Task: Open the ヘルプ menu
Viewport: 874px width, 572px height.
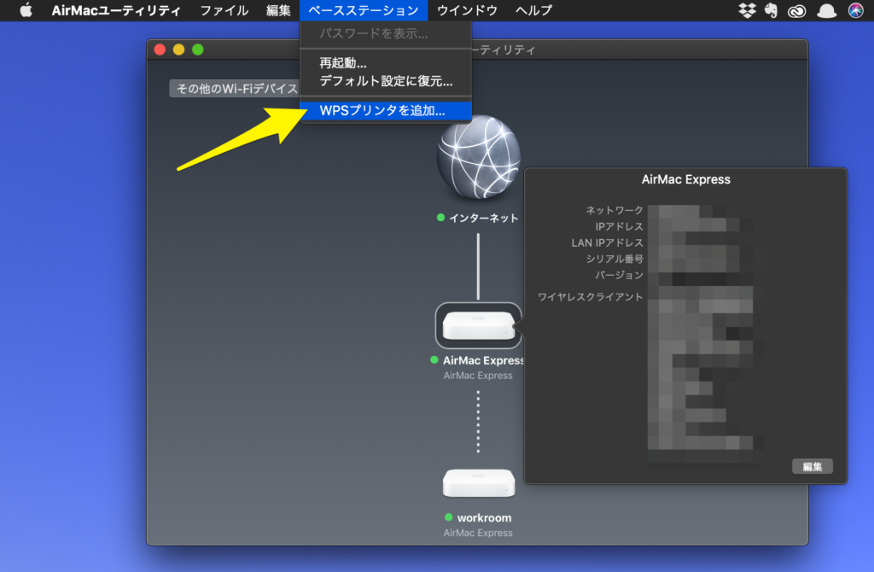Action: [x=533, y=10]
